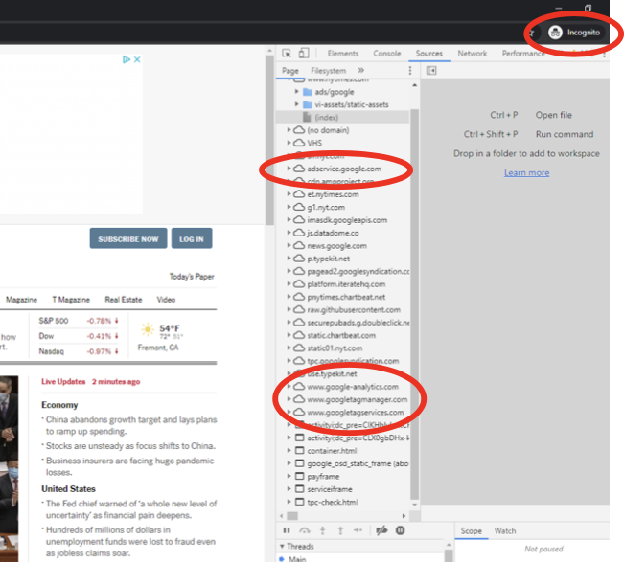The width and height of the screenshot is (624, 562).
Task: Expand adservice.google.com domain
Action: click(289, 169)
